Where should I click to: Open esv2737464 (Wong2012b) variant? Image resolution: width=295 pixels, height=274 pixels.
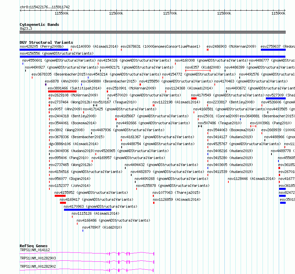[x=70, y=102]
